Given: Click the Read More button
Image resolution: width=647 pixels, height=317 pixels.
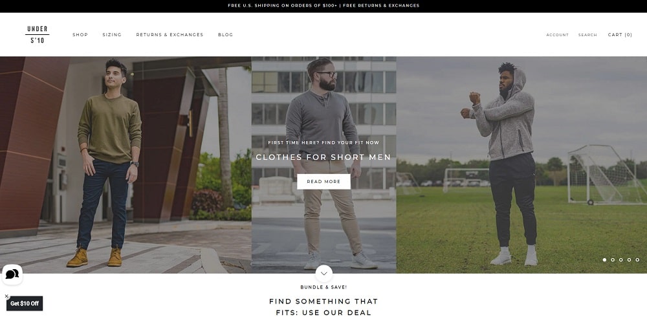Looking at the screenshot, I should pyautogui.click(x=323, y=182).
